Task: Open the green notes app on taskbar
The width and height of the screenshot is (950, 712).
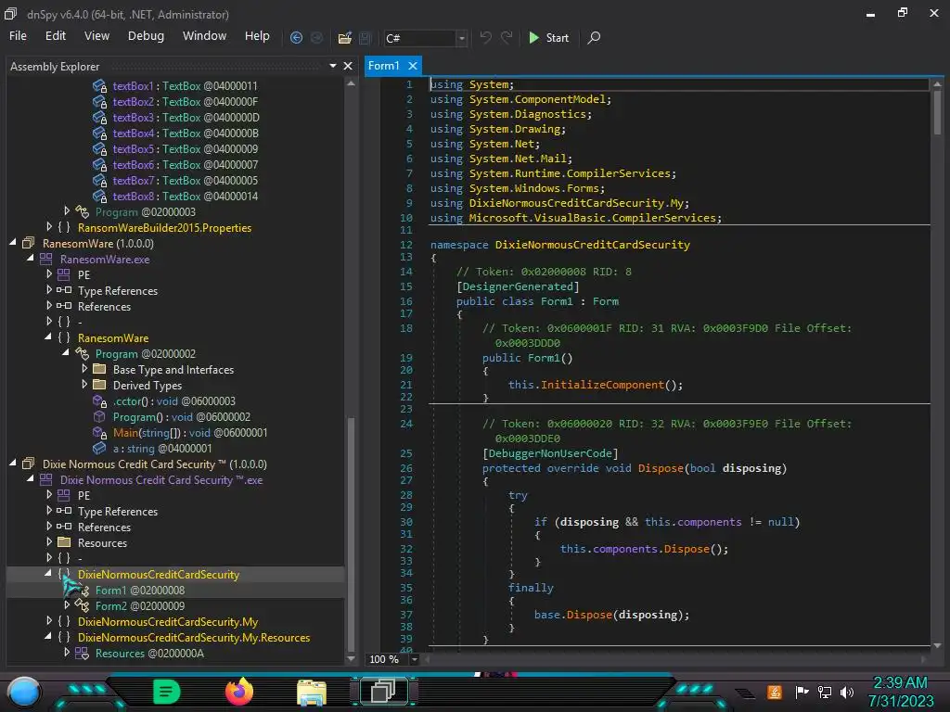Action: (166, 692)
